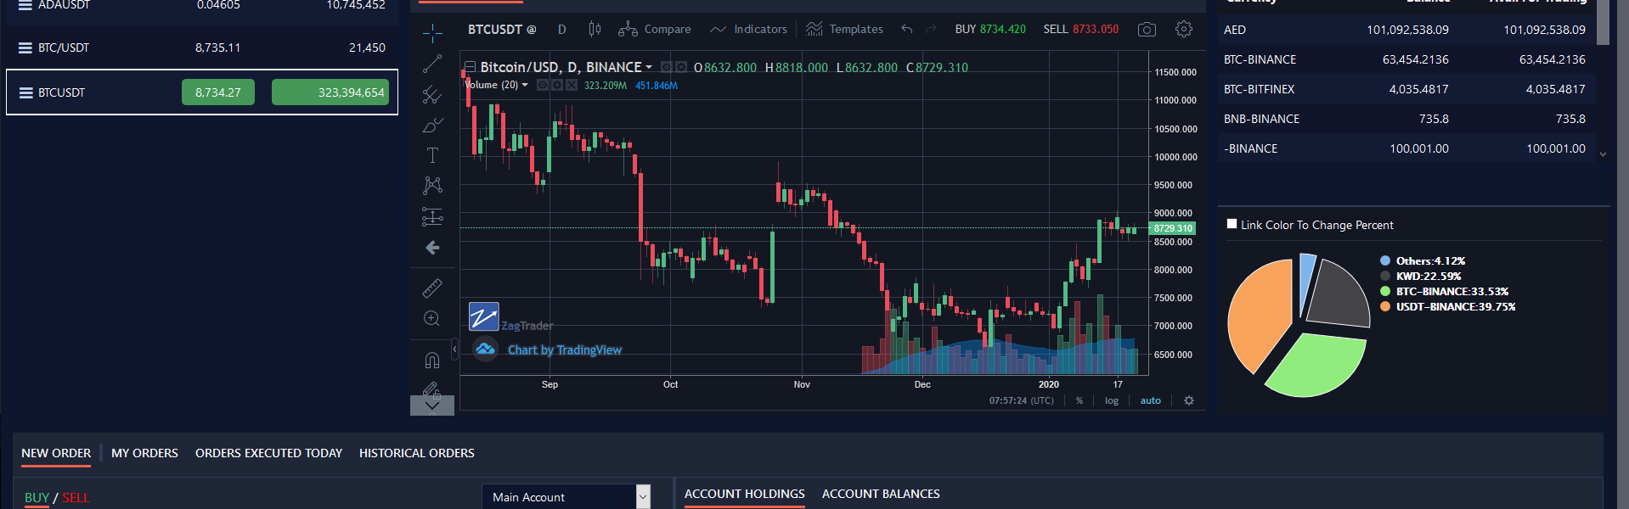Image resolution: width=1629 pixels, height=509 pixels.
Task: Collapse the drawing toolbar side handle
Action: tap(454, 349)
